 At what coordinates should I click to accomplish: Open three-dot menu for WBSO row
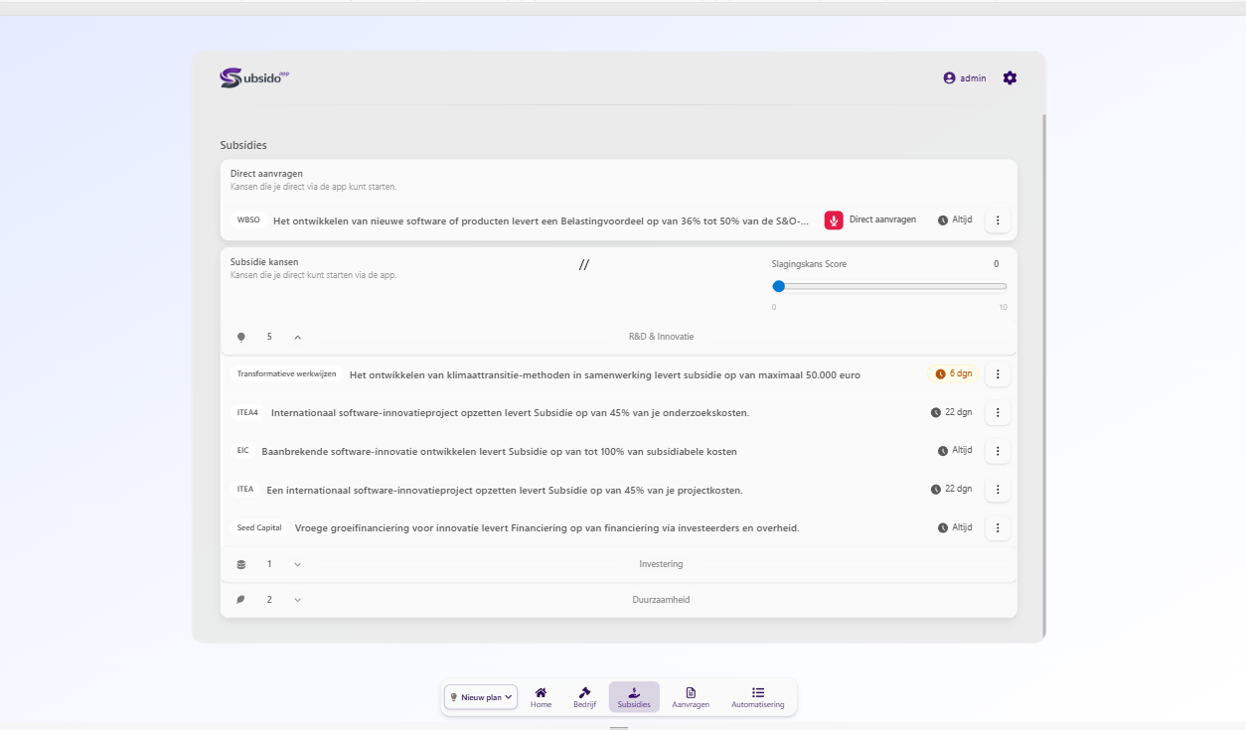(998, 220)
